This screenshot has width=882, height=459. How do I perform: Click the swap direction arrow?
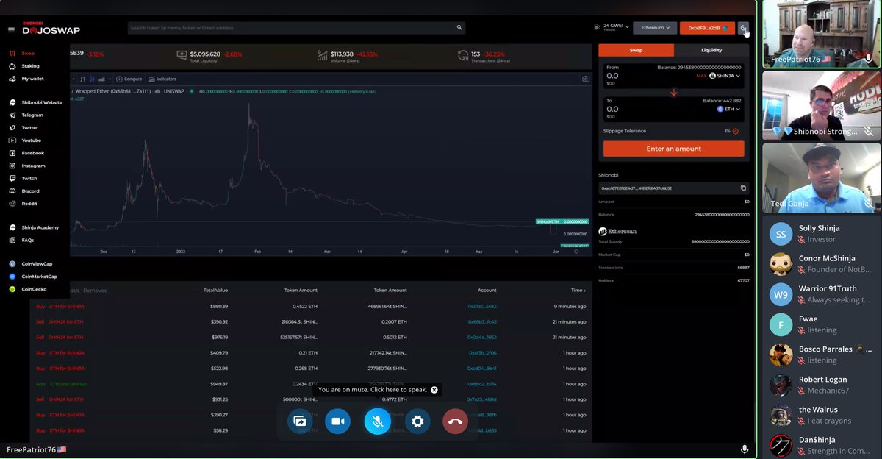click(x=673, y=93)
